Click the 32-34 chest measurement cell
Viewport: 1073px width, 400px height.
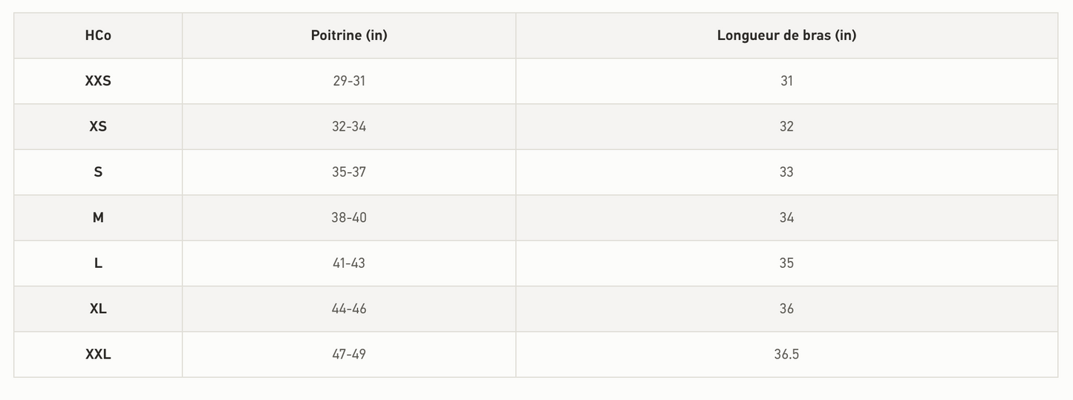[349, 126]
